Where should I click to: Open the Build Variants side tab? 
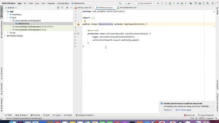[x=1, y=105]
